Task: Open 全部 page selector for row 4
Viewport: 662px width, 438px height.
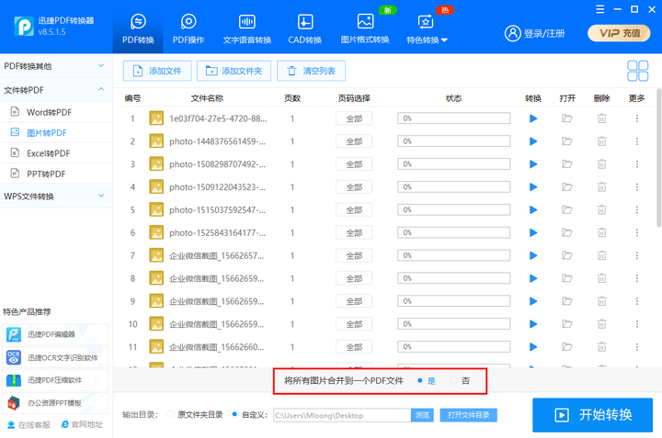Action: pyautogui.click(x=354, y=187)
